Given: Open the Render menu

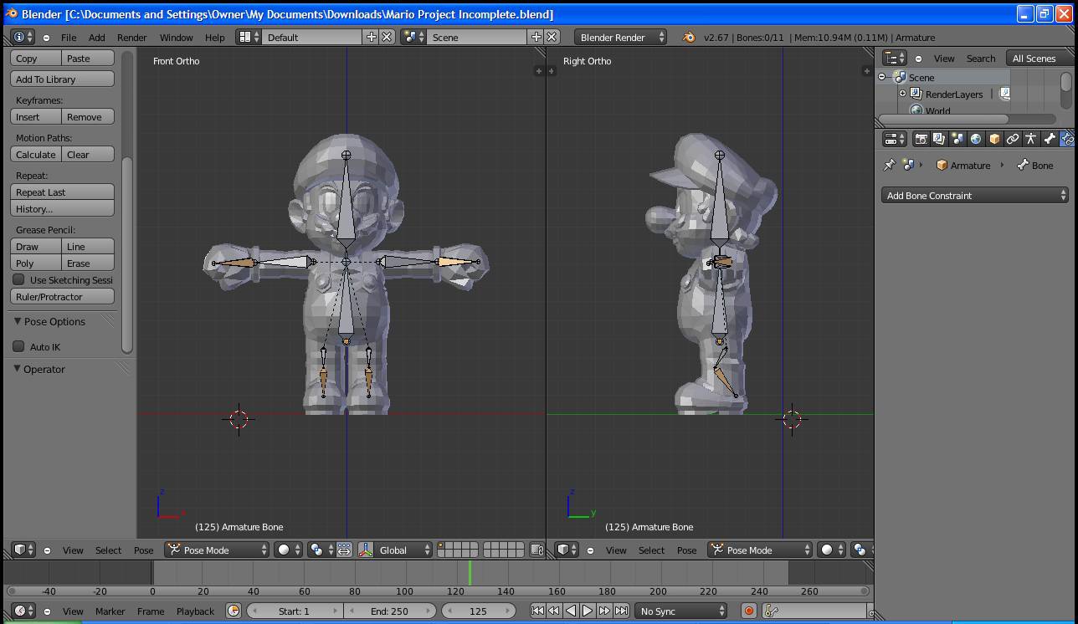Looking at the screenshot, I should 132,38.
